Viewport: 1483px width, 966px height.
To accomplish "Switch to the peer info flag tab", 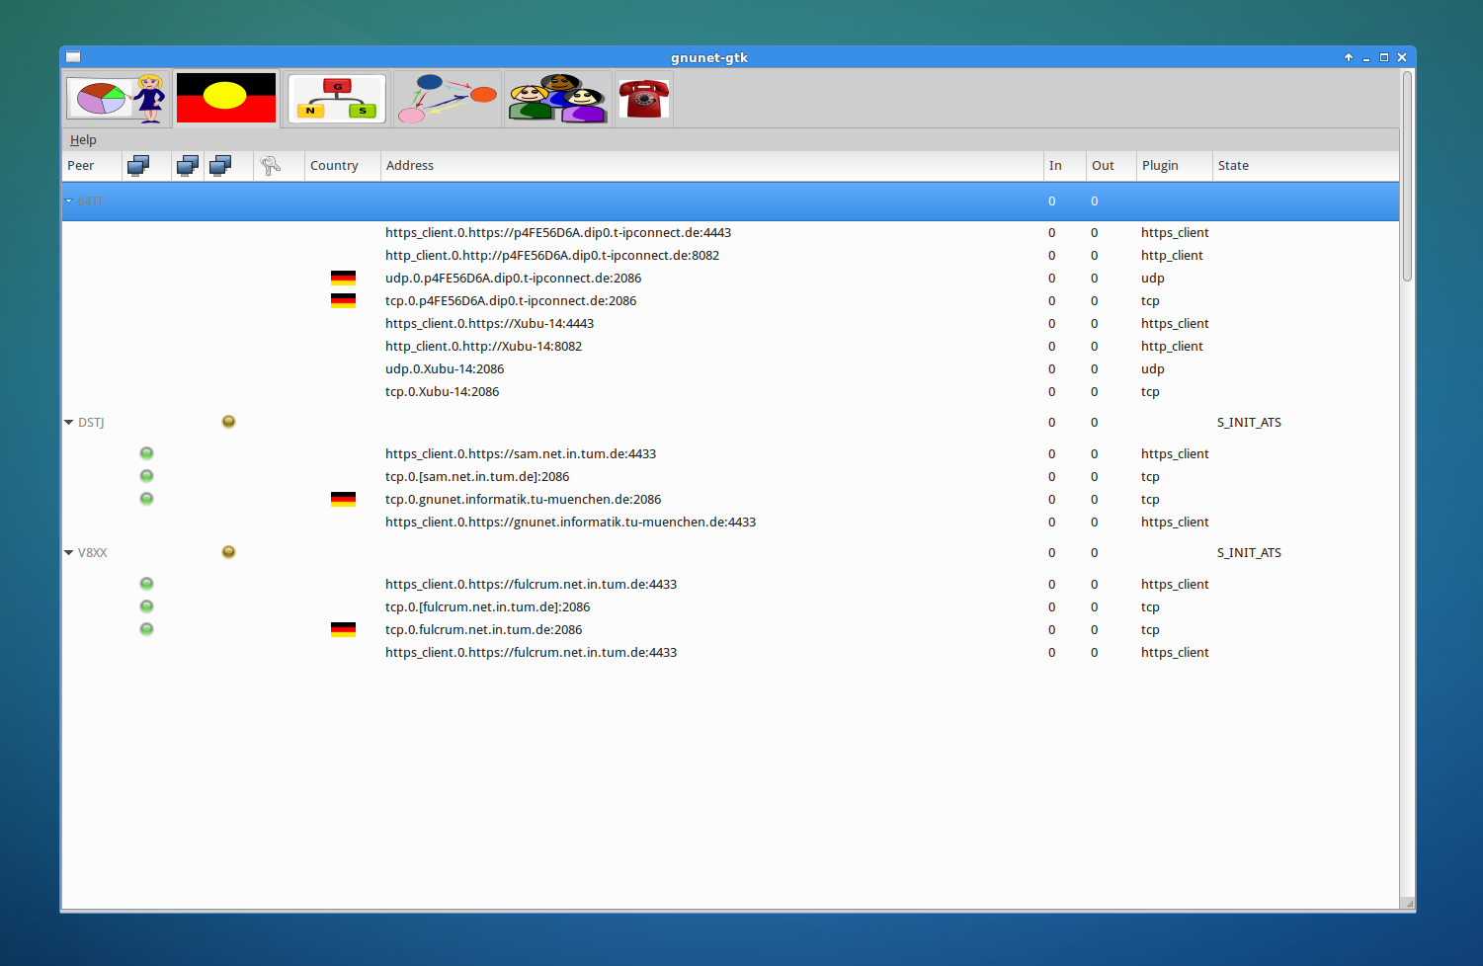I will 226,98.
